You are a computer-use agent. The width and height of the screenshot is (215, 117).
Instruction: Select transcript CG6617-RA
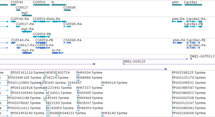pyautogui.click(x=25, y=24)
